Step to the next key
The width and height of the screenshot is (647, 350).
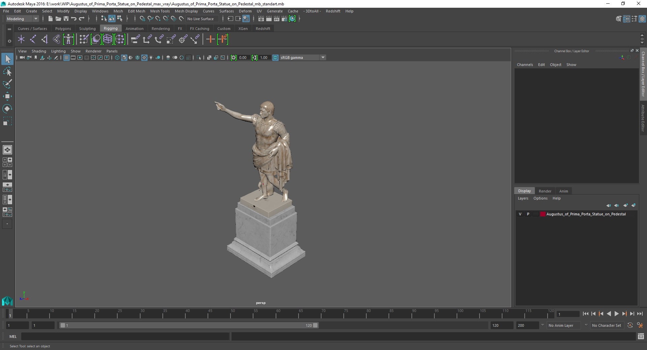624,314
